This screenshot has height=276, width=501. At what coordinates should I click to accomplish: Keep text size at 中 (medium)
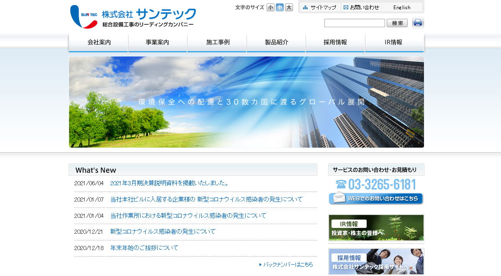[x=279, y=7]
